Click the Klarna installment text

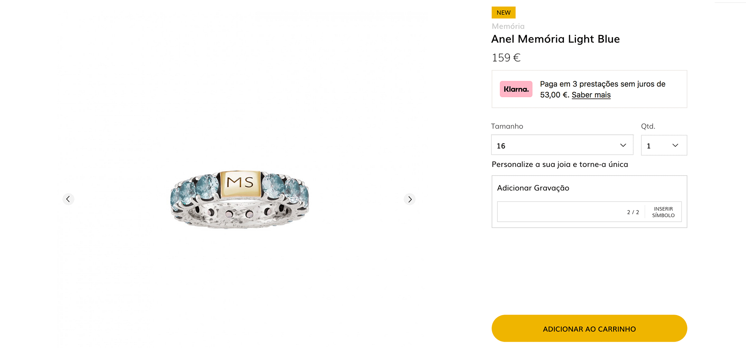(x=602, y=84)
